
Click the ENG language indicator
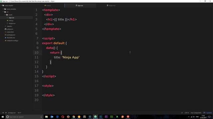[x=197, y=117]
